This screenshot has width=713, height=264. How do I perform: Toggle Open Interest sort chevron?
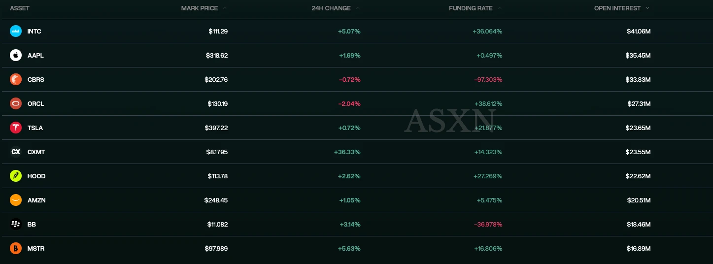[x=647, y=8]
